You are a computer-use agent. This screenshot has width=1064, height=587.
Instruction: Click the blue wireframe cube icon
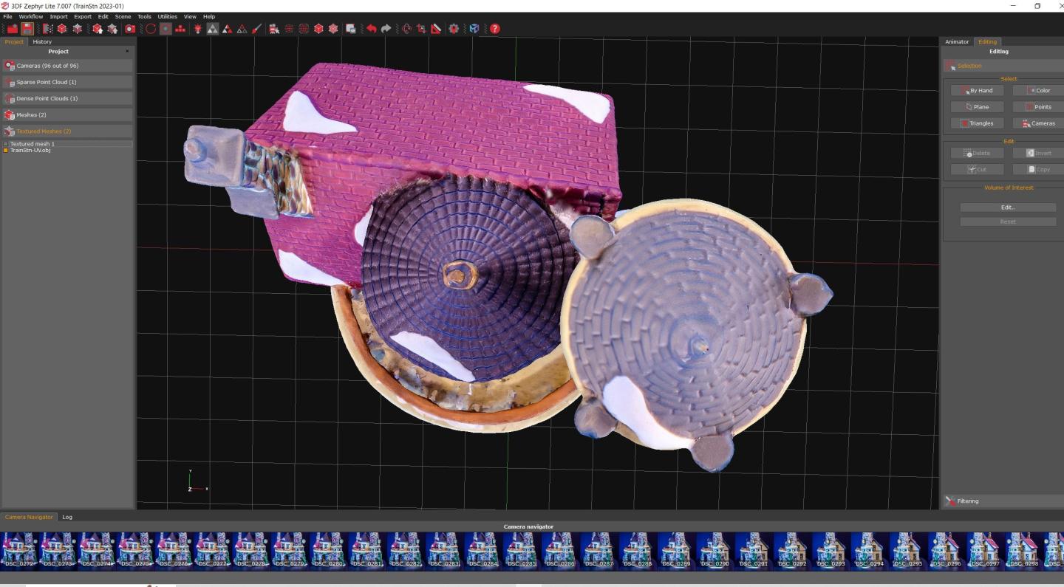click(x=474, y=29)
